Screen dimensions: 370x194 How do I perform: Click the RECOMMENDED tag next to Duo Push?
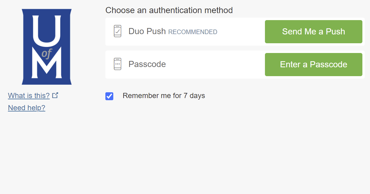pyautogui.click(x=193, y=32)
